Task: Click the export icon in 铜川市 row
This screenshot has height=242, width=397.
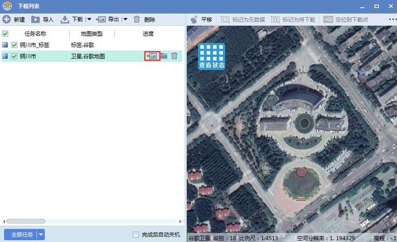Action: coord(152,56)
